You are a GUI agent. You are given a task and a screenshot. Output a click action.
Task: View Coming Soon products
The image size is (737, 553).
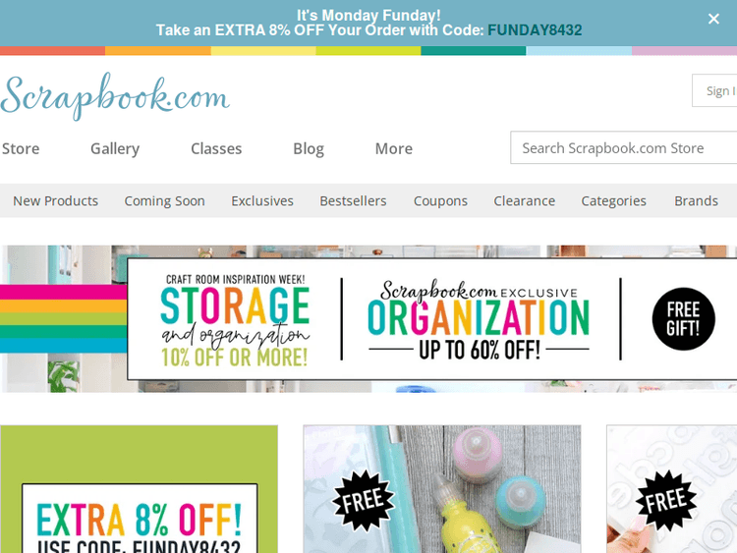pyautogui.click(x=164, y=200)
